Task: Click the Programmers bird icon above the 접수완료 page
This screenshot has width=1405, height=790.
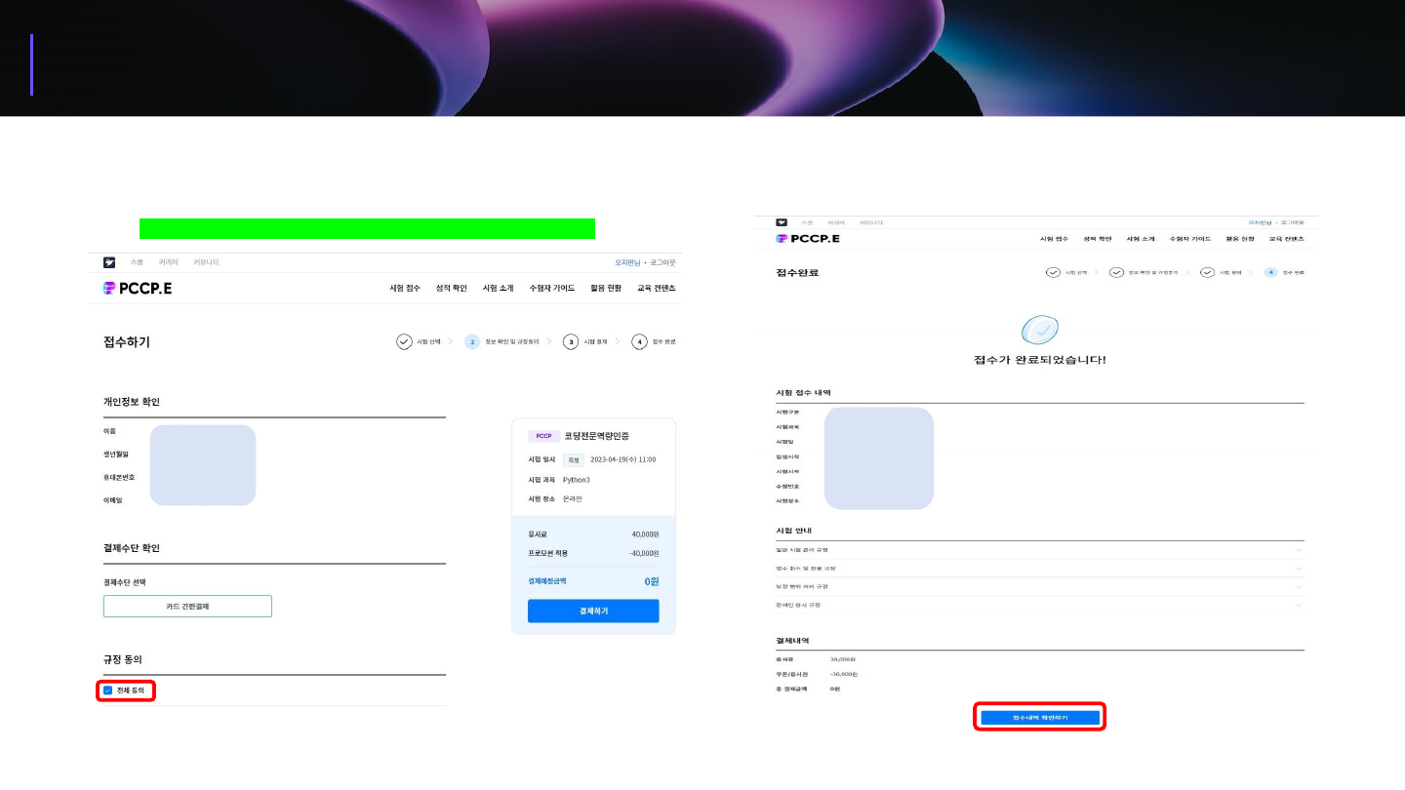Action: 782,222
